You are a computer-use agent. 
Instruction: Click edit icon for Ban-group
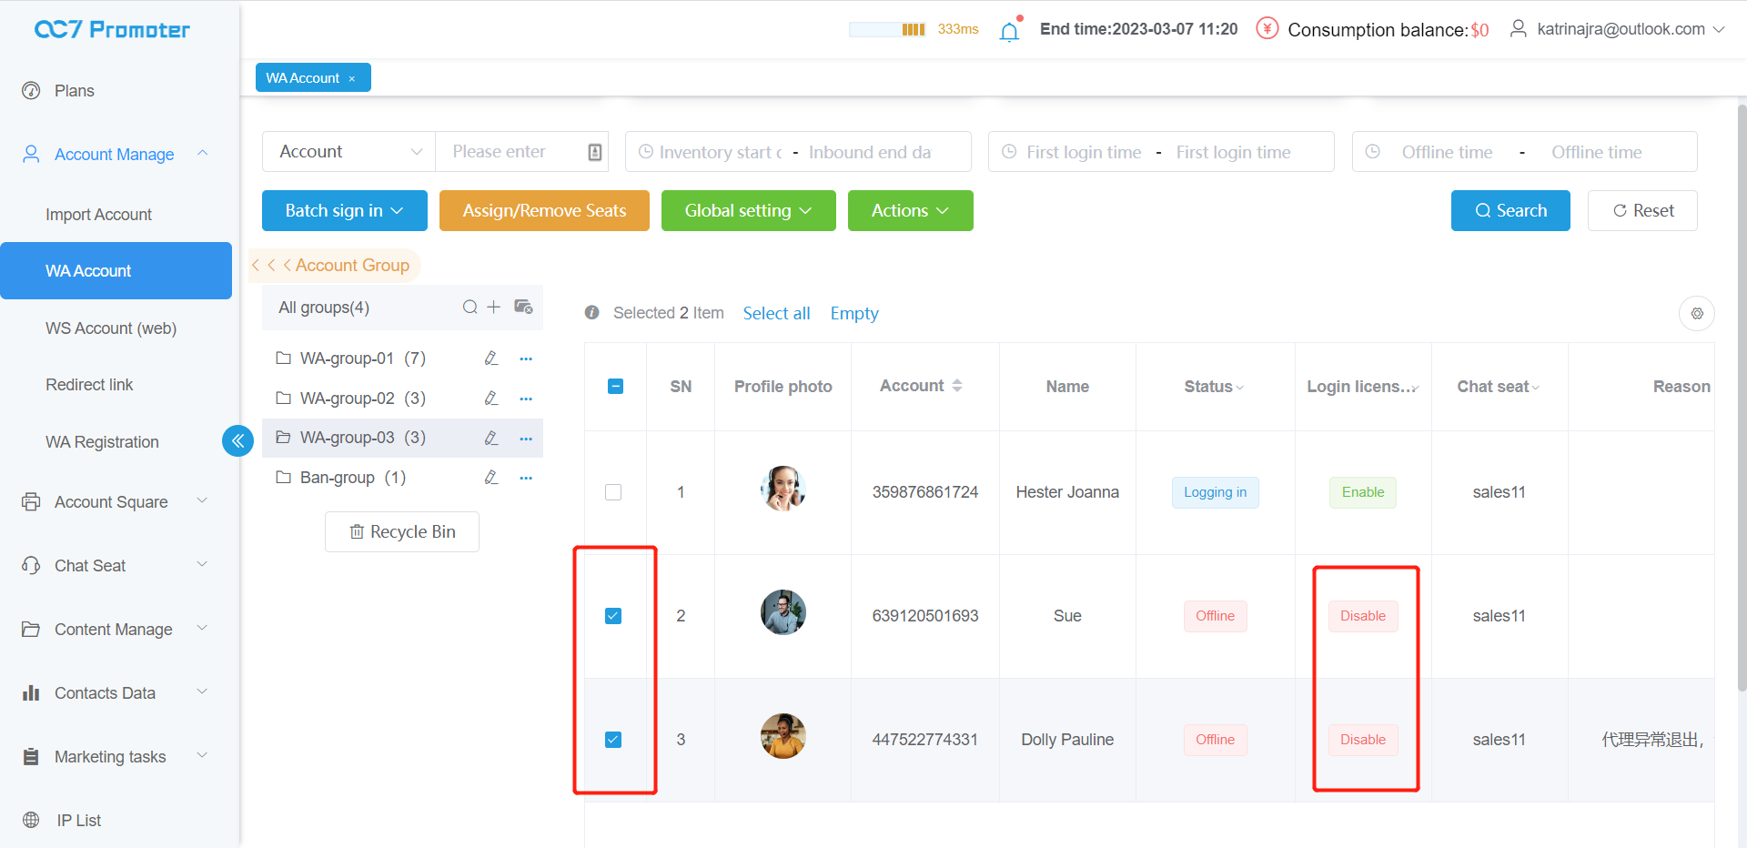coord(491,478)
